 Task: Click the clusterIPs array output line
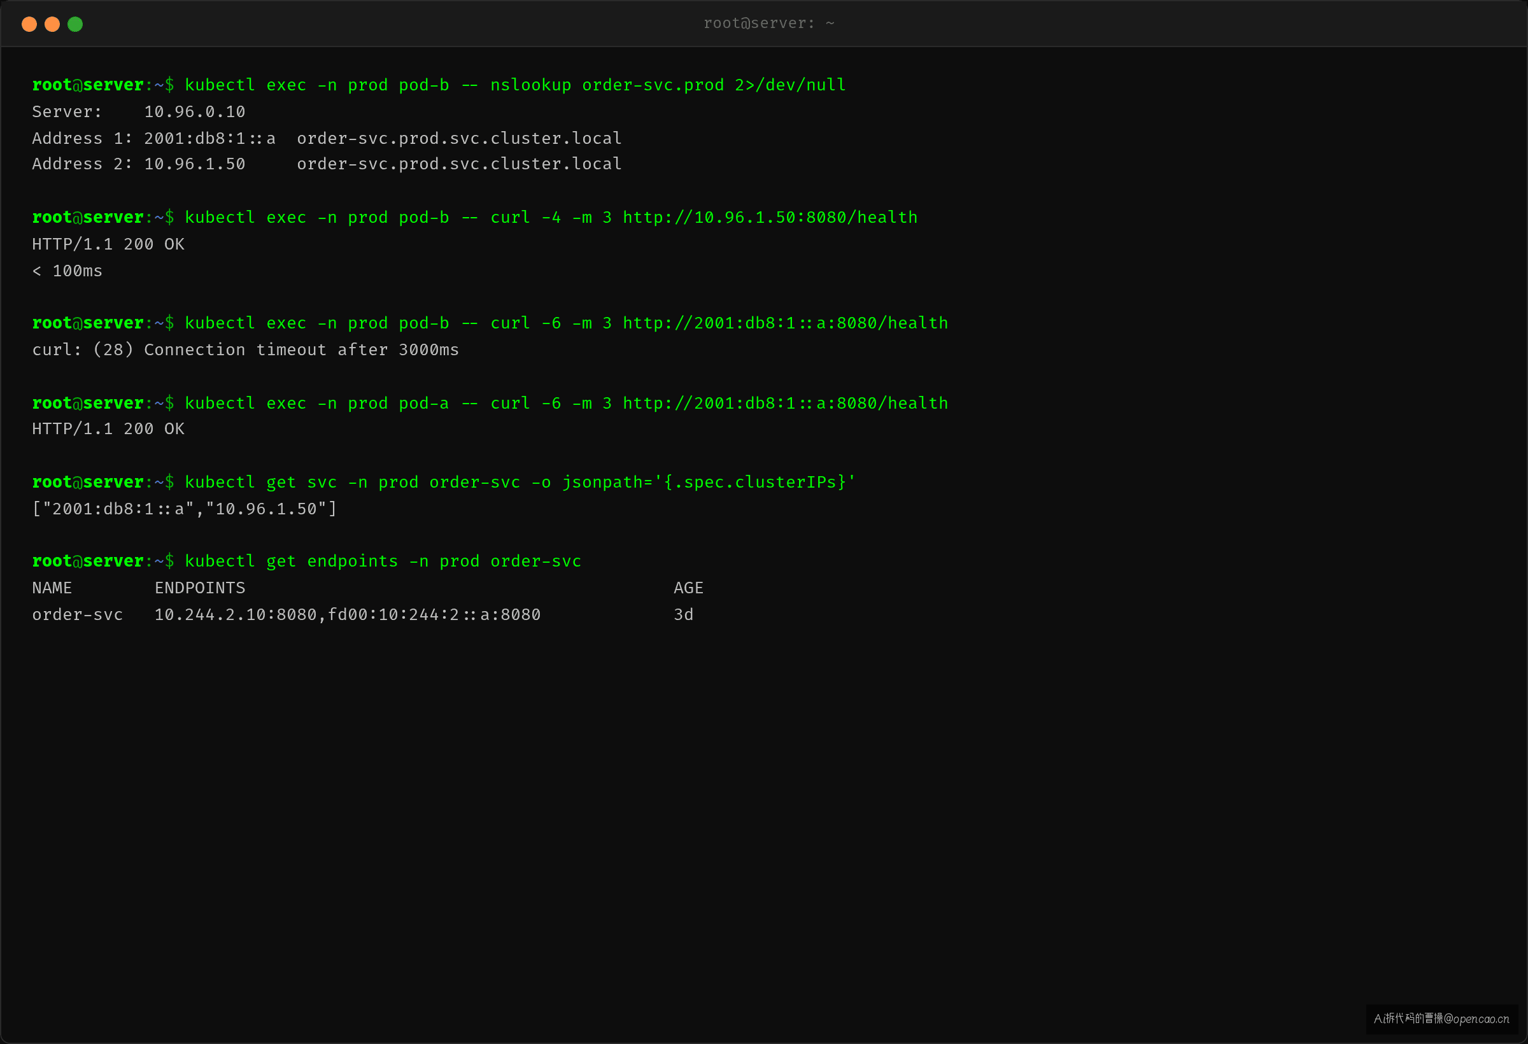[184, 509]
